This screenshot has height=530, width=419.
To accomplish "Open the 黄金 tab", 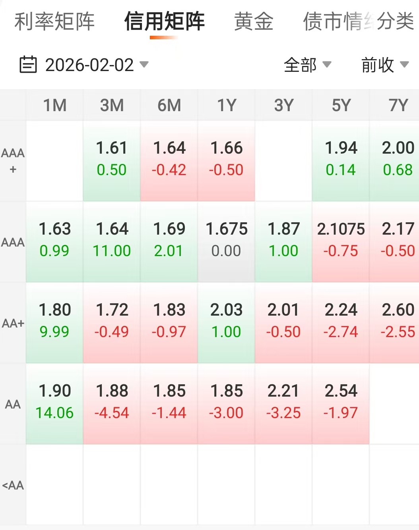I will click(254, 21).
